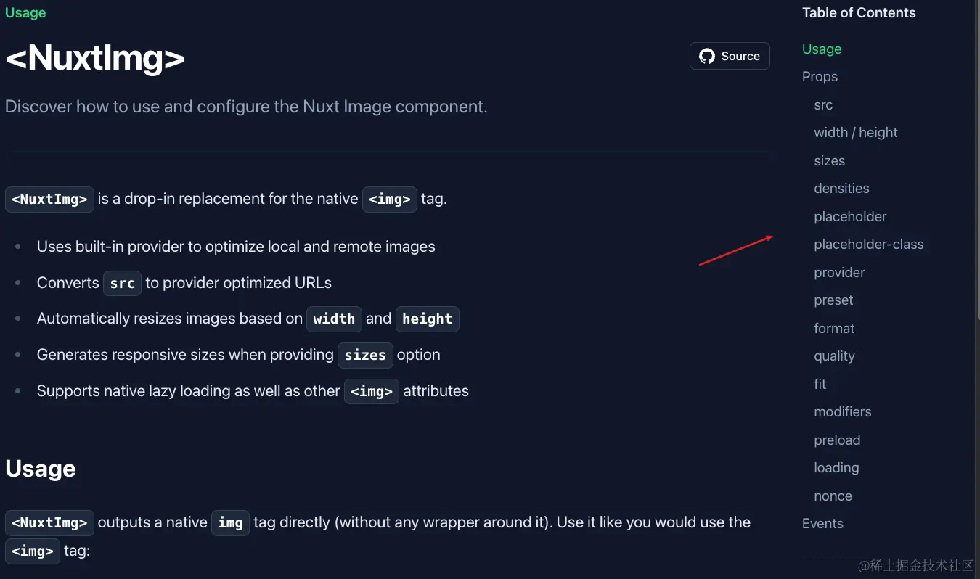The height and width of the screenshot is (579, 980).
Task: Select the src entry in contents
Action: click(823, 104)
